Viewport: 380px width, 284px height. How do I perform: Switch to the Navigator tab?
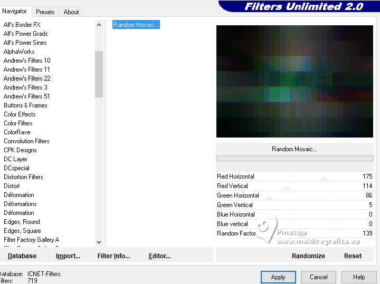click(x=15, y=12)
